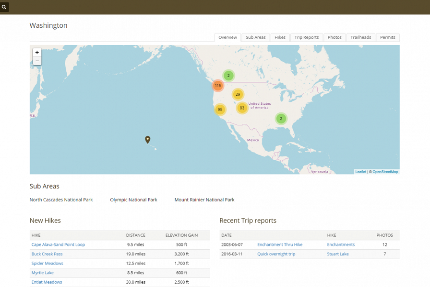Open the yellow 29 hike cluster

(x=238, y=94)
